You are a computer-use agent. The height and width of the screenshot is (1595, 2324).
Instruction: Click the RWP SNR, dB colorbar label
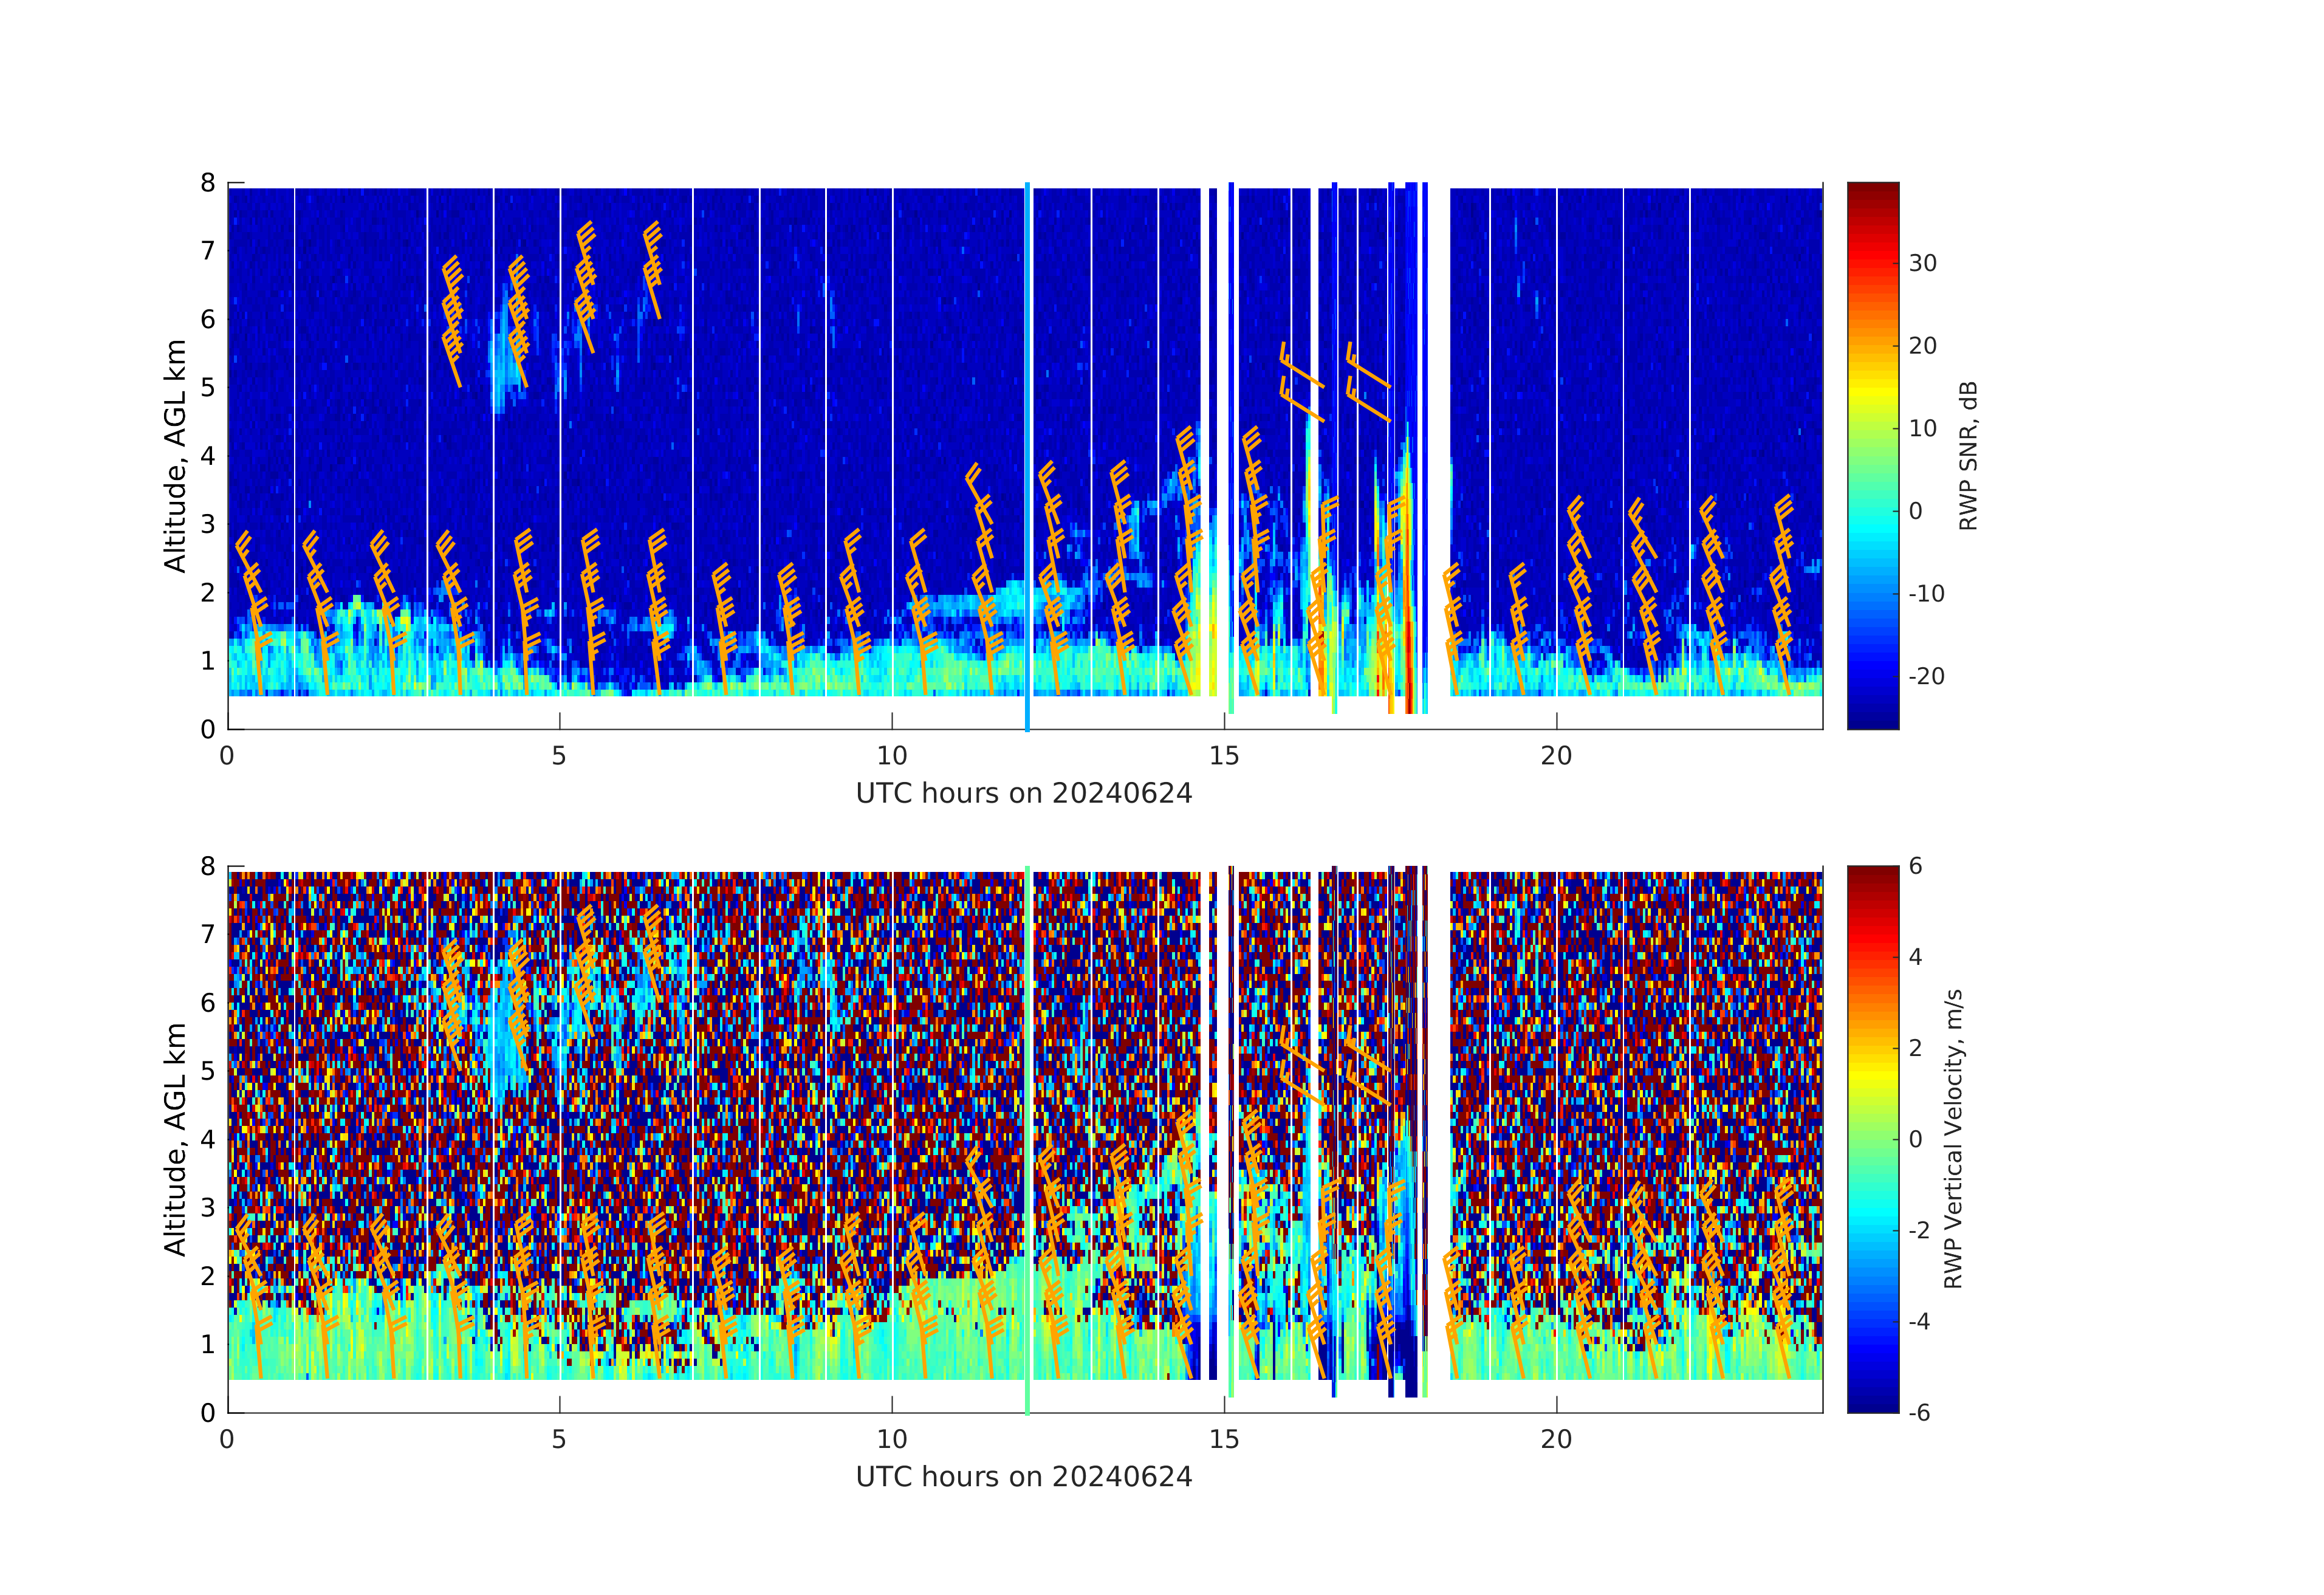click(x=1968, y=456)
